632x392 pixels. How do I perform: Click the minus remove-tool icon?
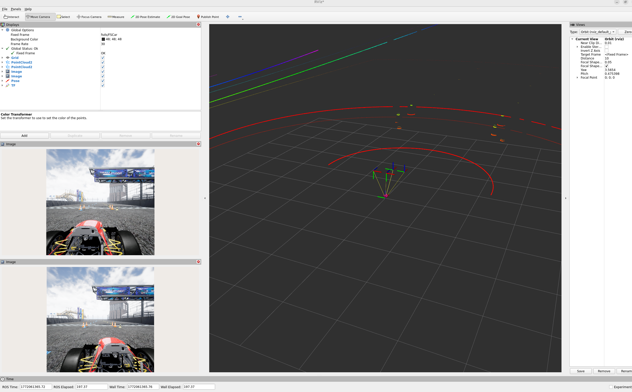pyautogui.click(x=240, y=17)
